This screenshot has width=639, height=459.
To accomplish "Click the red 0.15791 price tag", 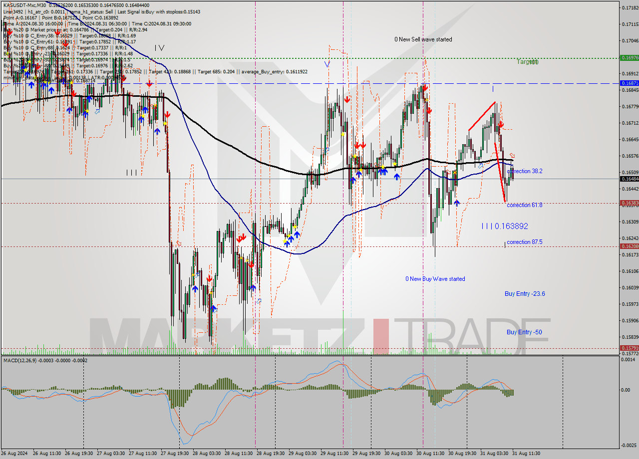I will tap(629, 348).
